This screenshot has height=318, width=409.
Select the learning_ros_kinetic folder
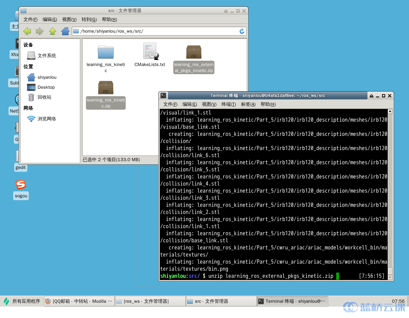106,53
